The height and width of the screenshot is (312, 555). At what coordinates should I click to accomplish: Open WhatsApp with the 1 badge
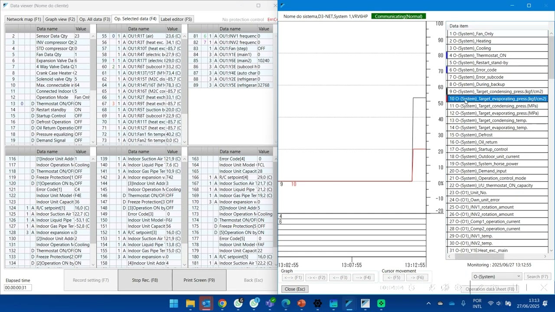click(254, 303)
